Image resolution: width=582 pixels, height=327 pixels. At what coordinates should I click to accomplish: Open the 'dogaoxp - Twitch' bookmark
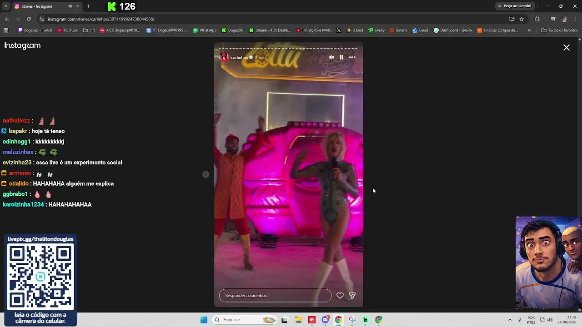35,30
